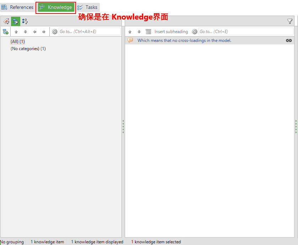Switch to the References tab

pyautogui.click(x=17, y=7)
